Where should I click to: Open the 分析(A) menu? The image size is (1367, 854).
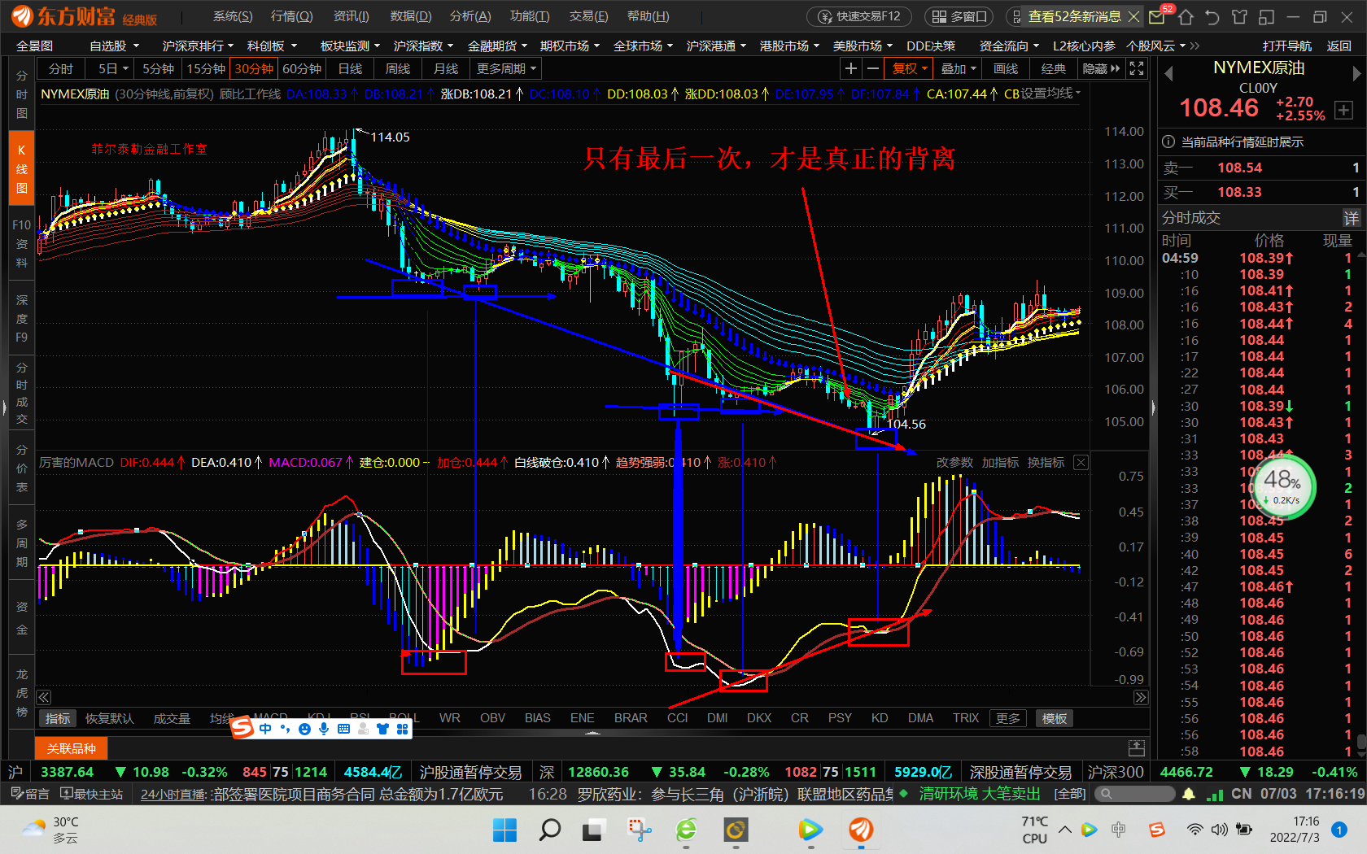click(x=469, y=16)
